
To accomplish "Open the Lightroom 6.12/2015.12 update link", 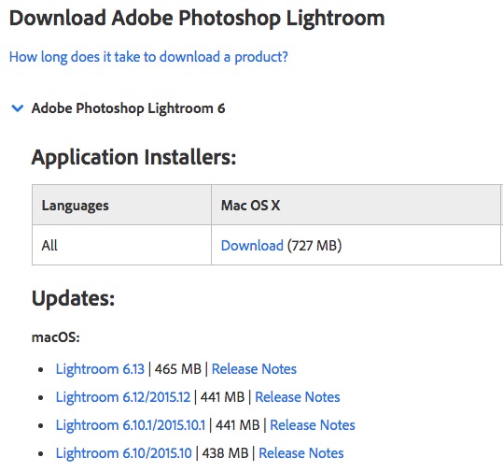I will coord(123,397).
